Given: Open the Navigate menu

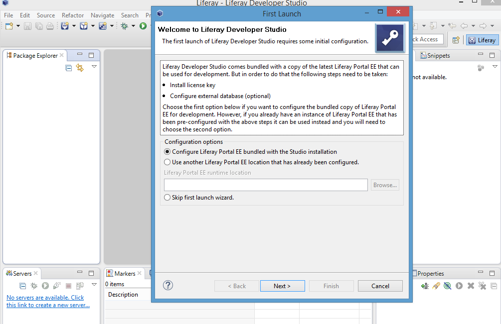Looking at the screenshot, I should (x=102, y=15).
